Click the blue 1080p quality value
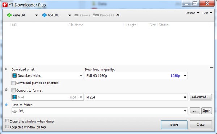Image resolution: width=217 pixels, height=134 pixels. (x=175, y=76)
